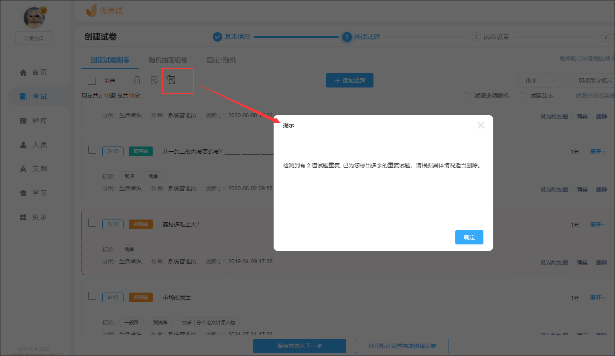The image size is (615, 356).
Task: Click the 优考试 logo
Action: tap(104, 11)
